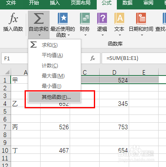Switch to the Home (开始) tab
This screenshot has width=166, height=167.
tap(34, 3)
